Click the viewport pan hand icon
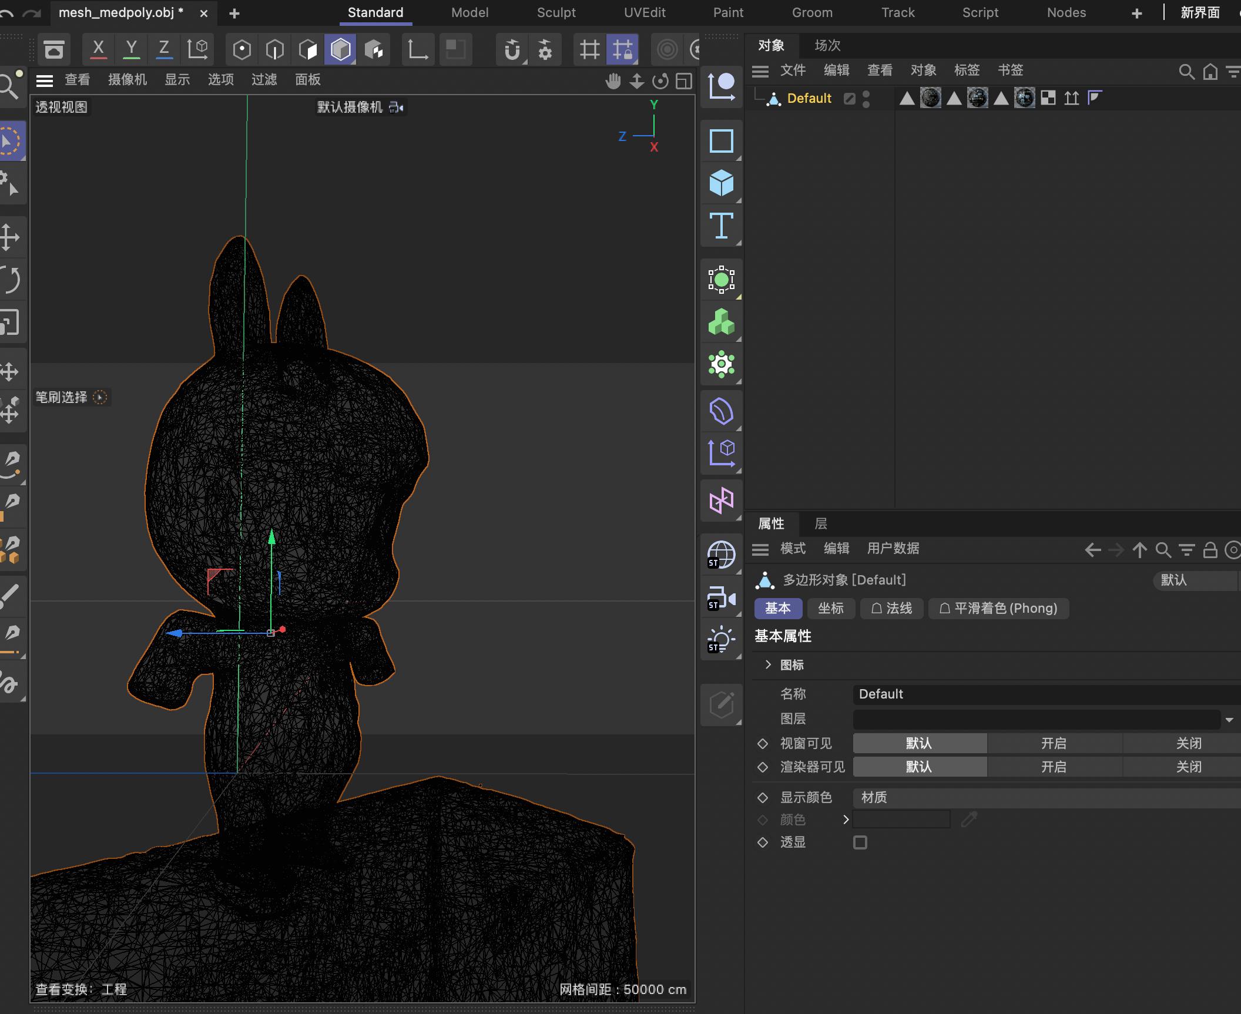Viewport: 1241px width, 1014px height. pos(613,81)
